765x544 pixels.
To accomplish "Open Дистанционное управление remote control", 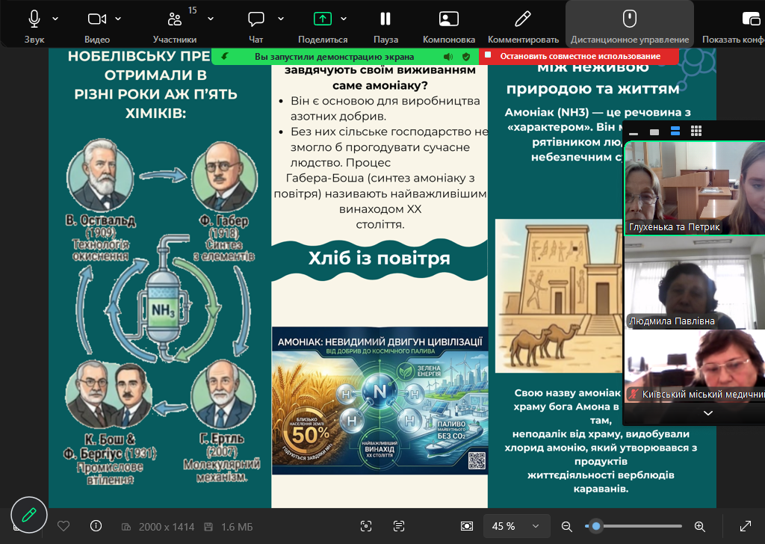I will tap(629, 24).
